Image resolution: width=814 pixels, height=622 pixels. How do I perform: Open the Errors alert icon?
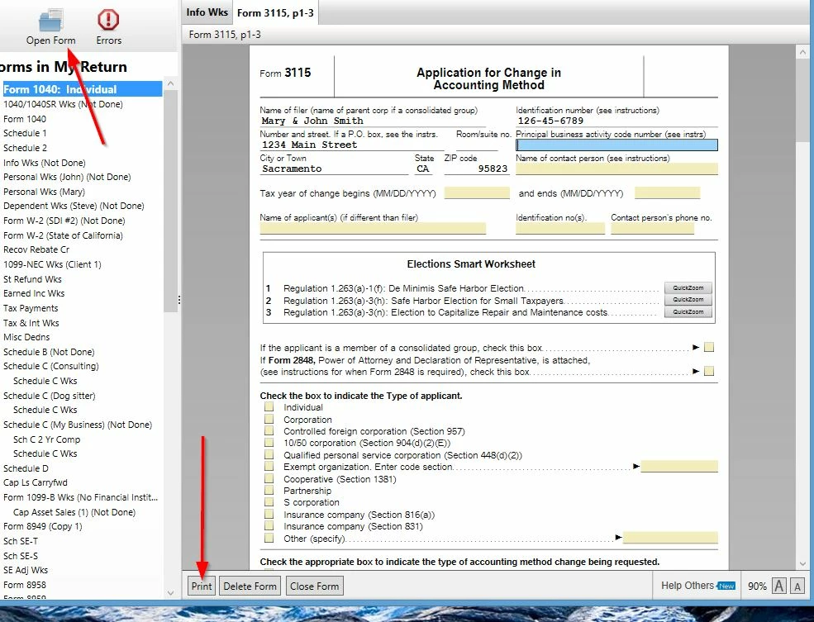pyautogui.click(x=108, y=20)
